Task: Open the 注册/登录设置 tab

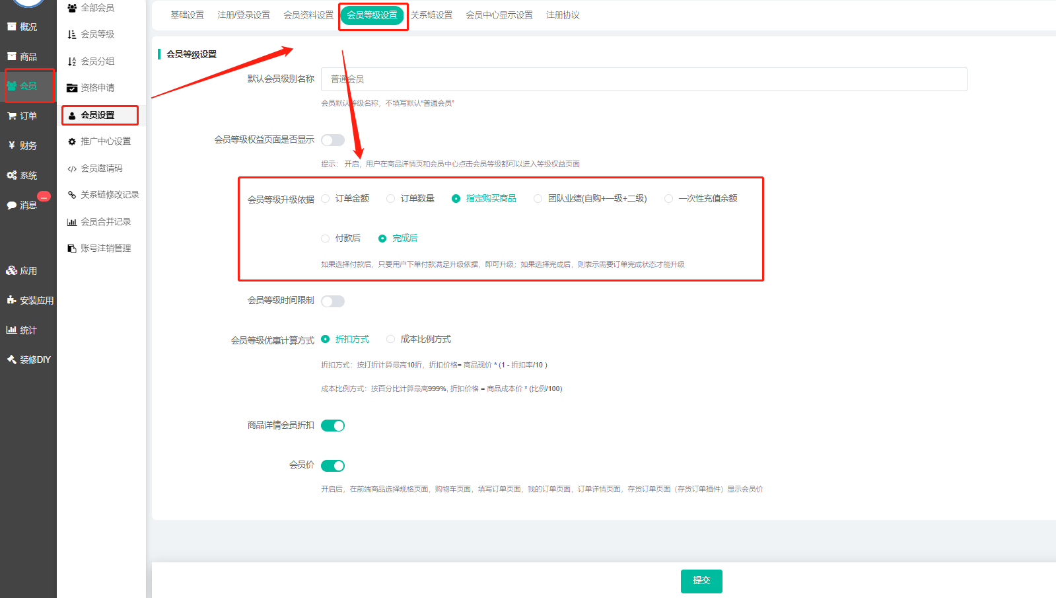Action: (x=244, y=15)
